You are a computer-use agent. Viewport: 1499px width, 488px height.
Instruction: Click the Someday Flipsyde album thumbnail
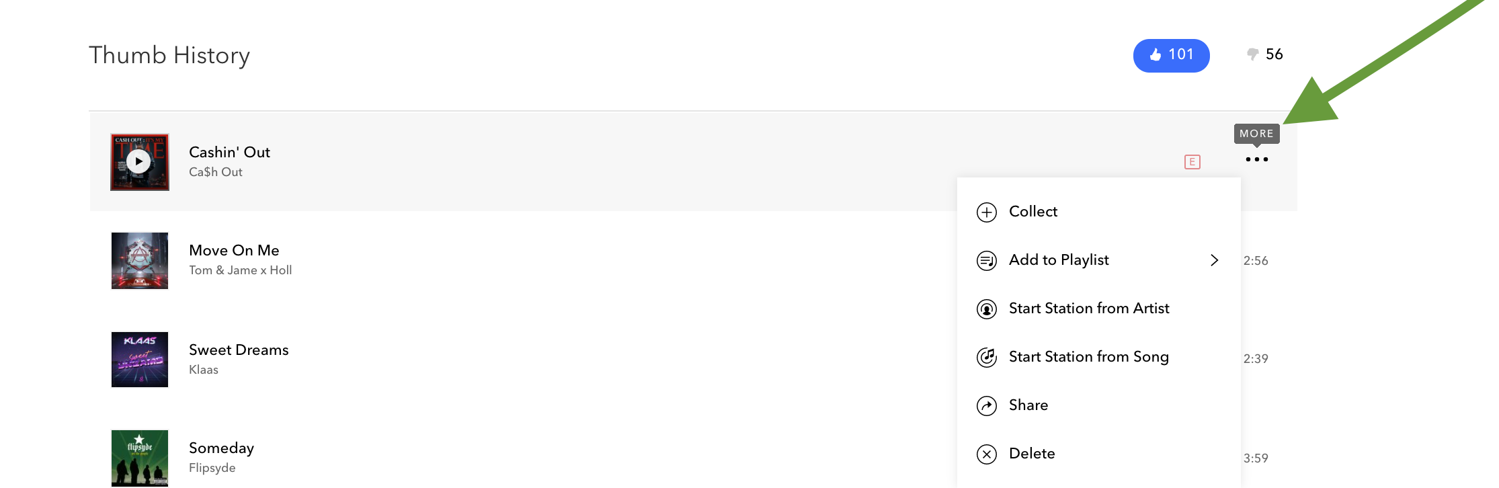tap(139, 458)
